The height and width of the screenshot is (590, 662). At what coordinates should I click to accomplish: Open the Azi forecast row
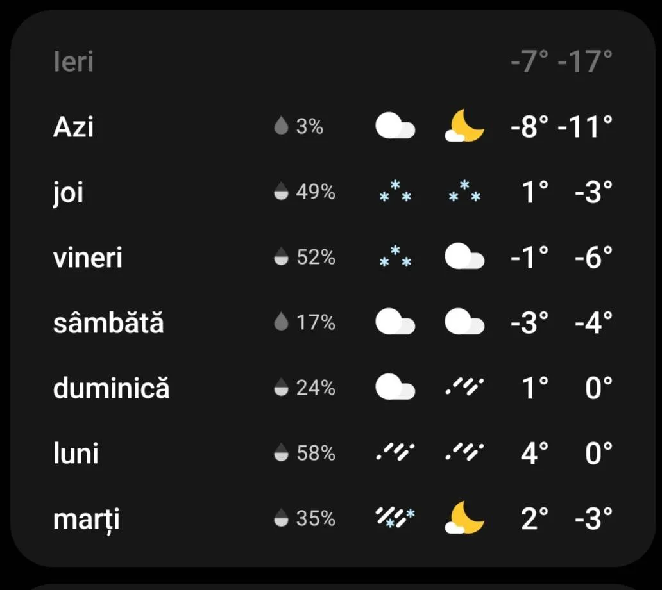[73, 127]
